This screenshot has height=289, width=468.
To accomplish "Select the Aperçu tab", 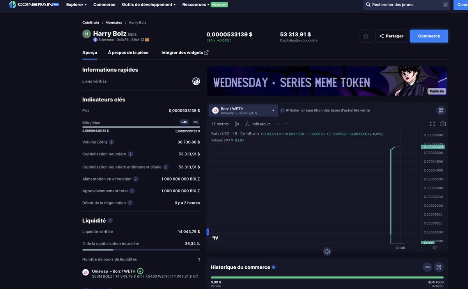I will pos(90,53).
